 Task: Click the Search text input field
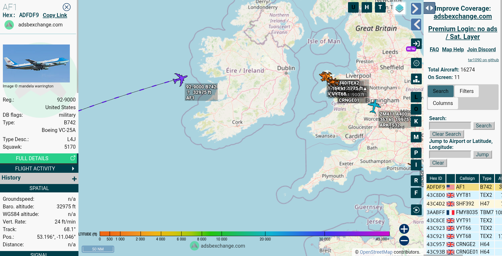pyautogui.click(x=450, y=126)
